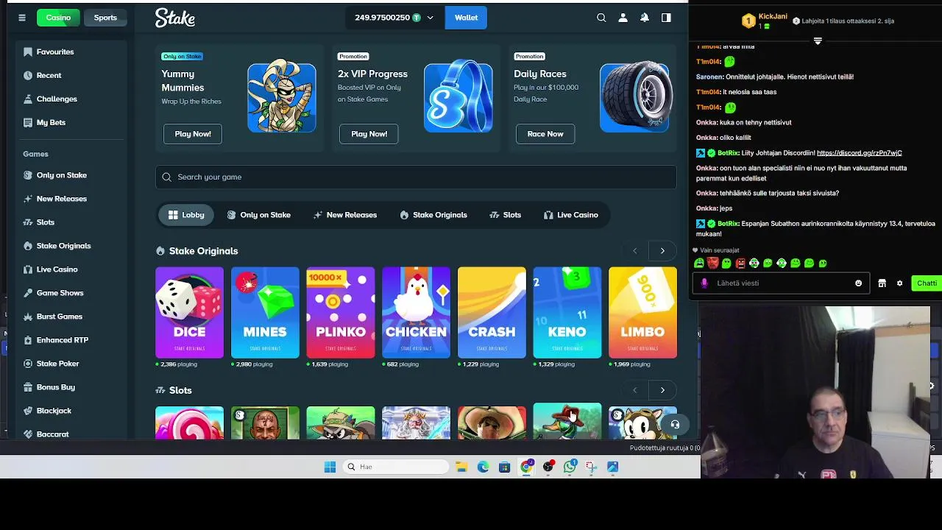942x530 pixels.
Task: Open the live support headset icon
Action: click(675, 424)
